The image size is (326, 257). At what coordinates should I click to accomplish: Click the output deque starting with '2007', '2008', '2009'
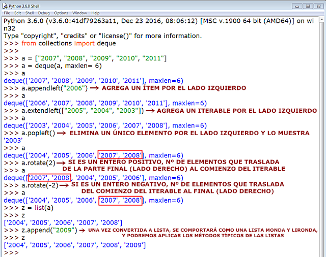[94, 81]
